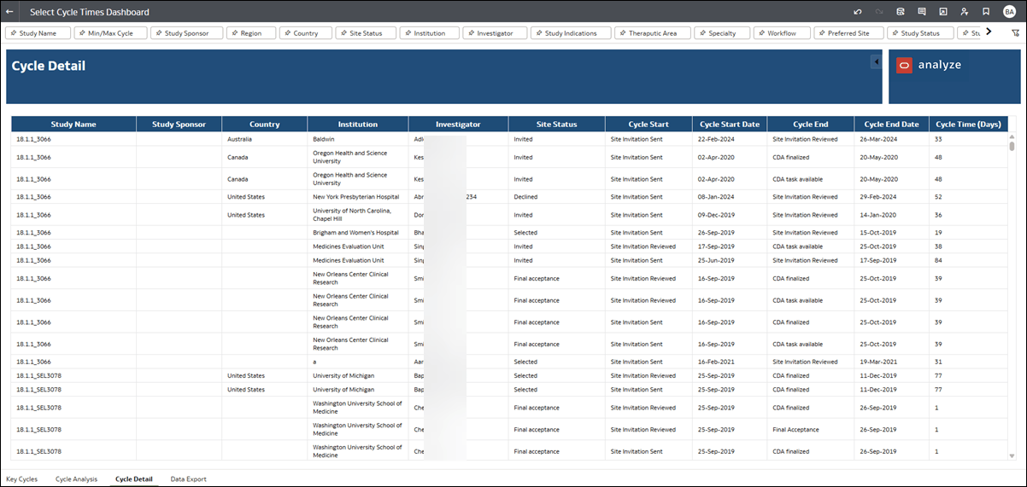Switch to the Key Cycles tab
Viewport: 1027px width, 487px height.
pos(21,479)
